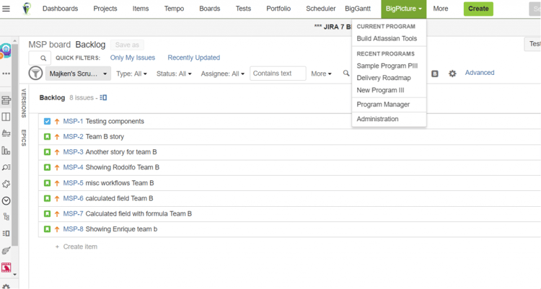Apply Recently Updated quick filter
The image size is (541, 289).
pos(193,58)
